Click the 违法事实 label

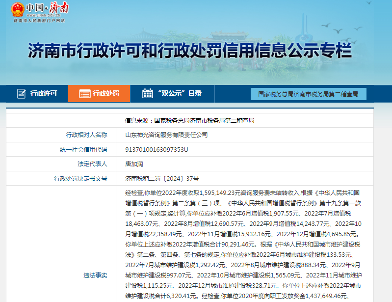(x=95, y=275)
